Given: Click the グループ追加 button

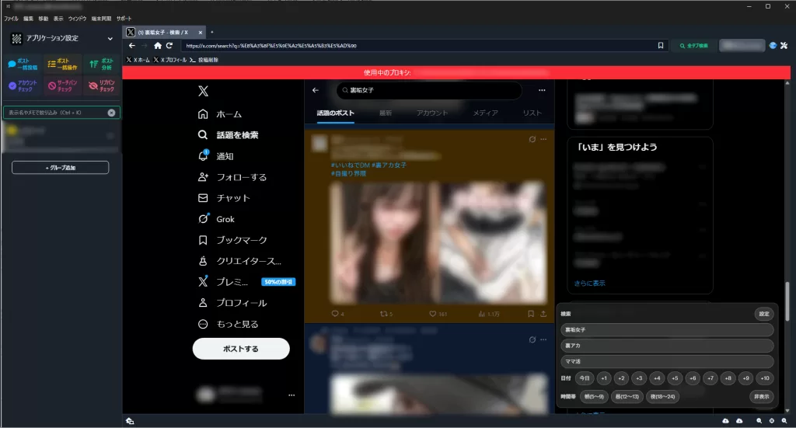Looking at the screenshot, I should [61, 167].
